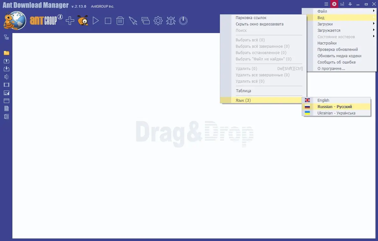The image size is (378, 241).
Task: Click the play triangle start download icon
Action: [x=96, y=21]
